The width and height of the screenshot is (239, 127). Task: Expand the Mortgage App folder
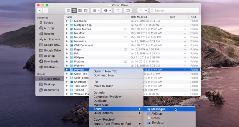67,25
